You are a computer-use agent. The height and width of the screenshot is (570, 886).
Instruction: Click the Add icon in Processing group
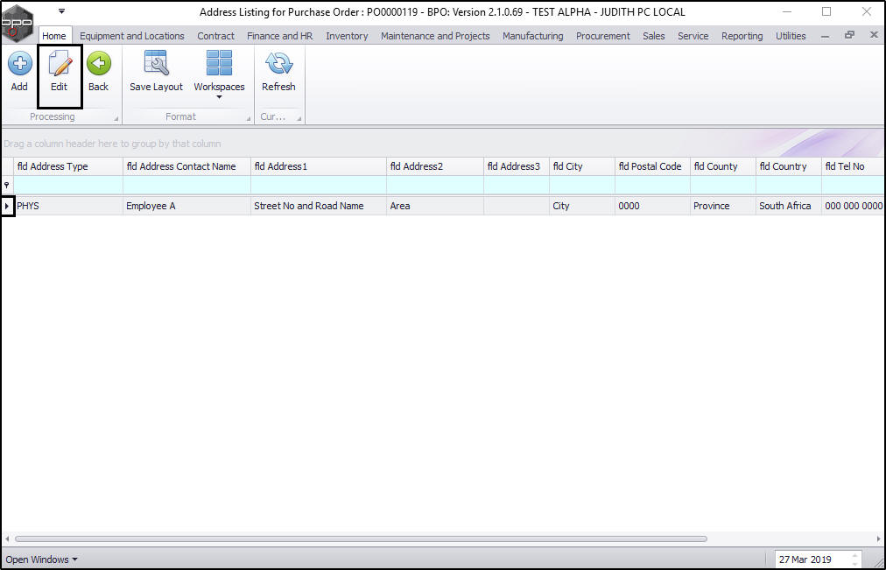coord(19,63)
